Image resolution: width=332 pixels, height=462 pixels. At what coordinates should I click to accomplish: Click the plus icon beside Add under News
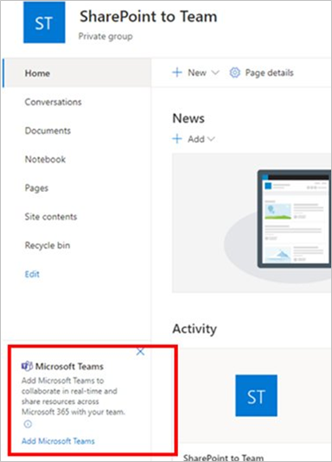pyautogui.click(x=177, y=138)
